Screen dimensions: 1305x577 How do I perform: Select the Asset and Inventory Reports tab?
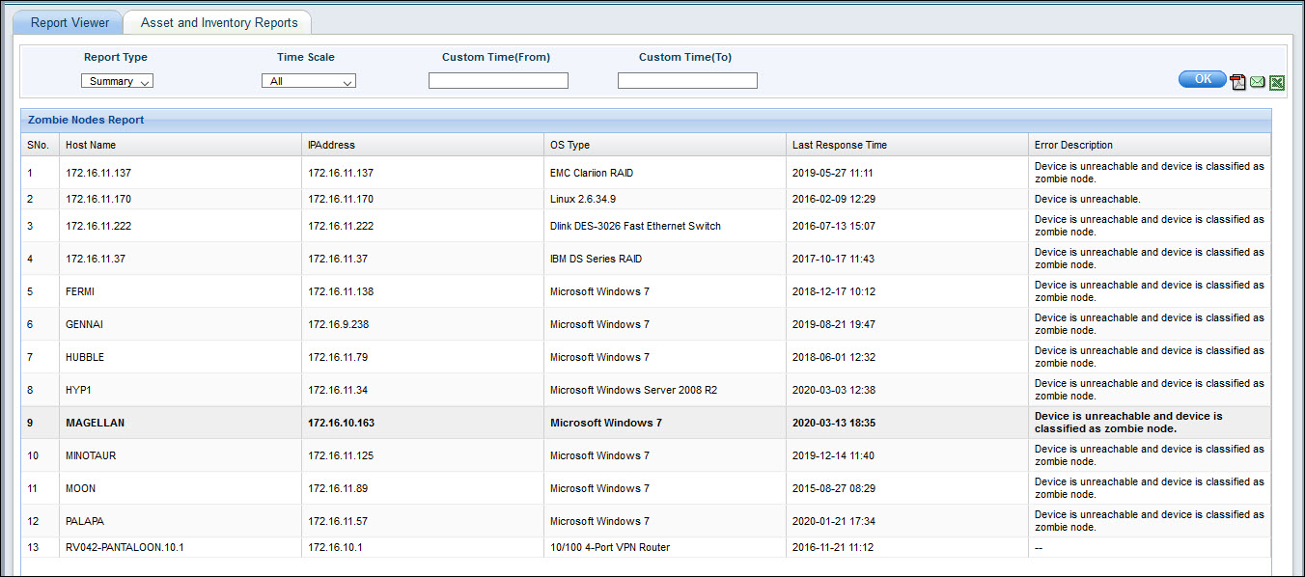pyautogui.click(x=217, y=21)
